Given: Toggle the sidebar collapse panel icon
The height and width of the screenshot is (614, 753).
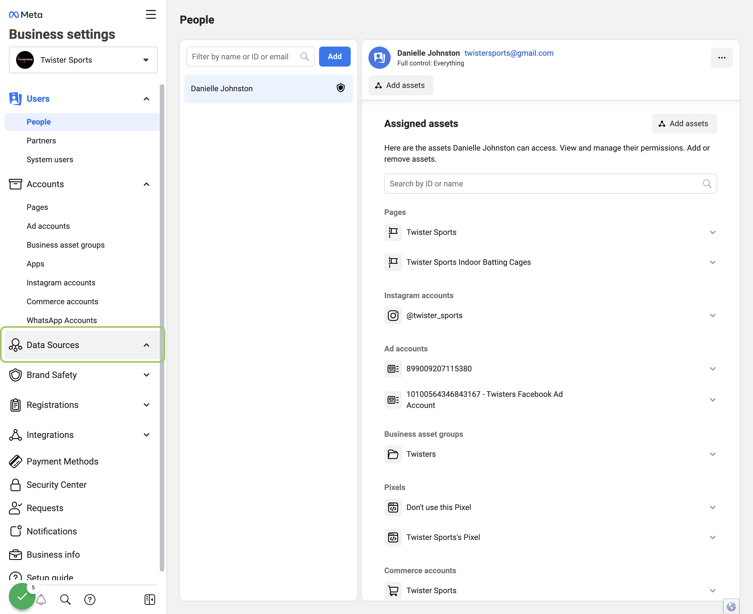Looking at the screenshot, I should [x=150, y=599].
